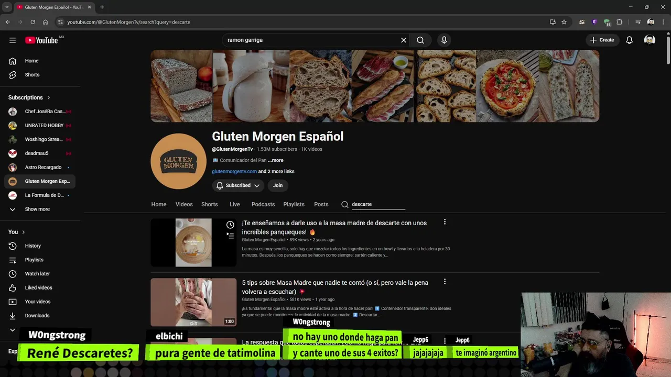Show the and 2 more links
Viewport: 671px width, 377px height.
(276, 172)
